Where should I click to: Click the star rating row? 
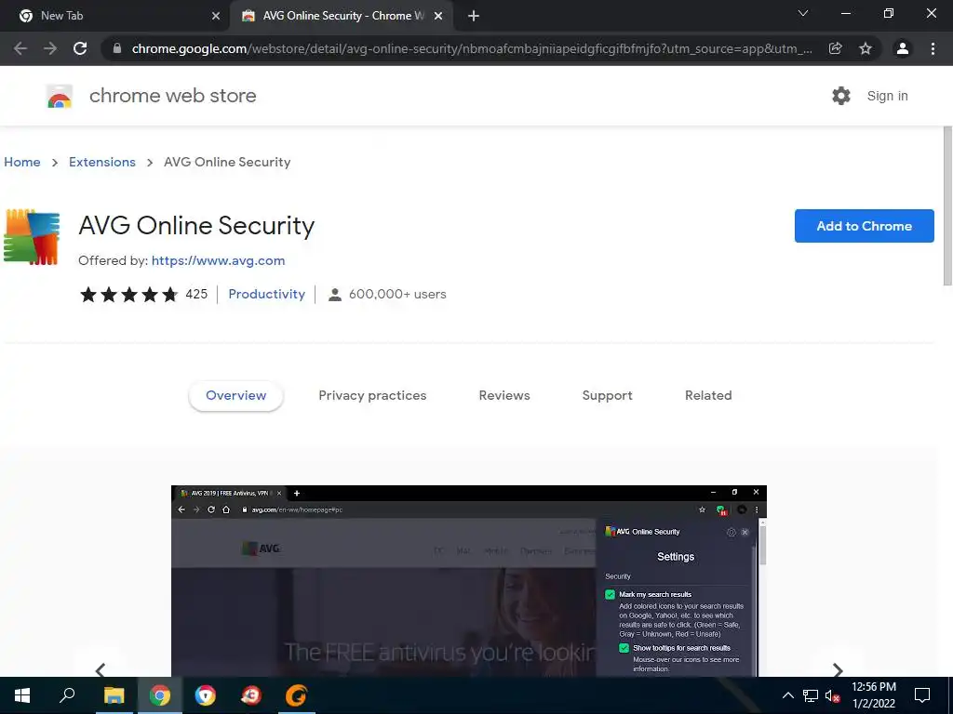click(128, 295)
